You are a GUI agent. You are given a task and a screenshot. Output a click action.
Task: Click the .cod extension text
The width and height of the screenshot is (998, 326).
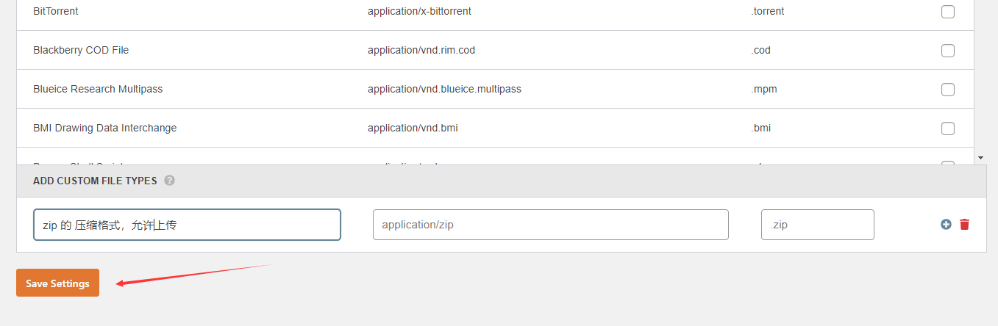(760, 51)
